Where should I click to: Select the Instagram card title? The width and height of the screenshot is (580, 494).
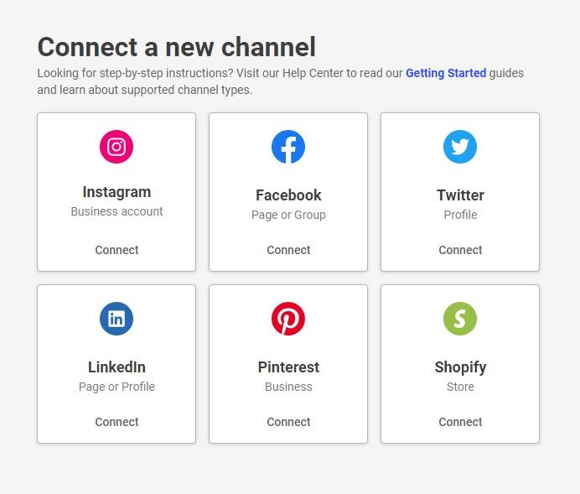tap(117, 192)
